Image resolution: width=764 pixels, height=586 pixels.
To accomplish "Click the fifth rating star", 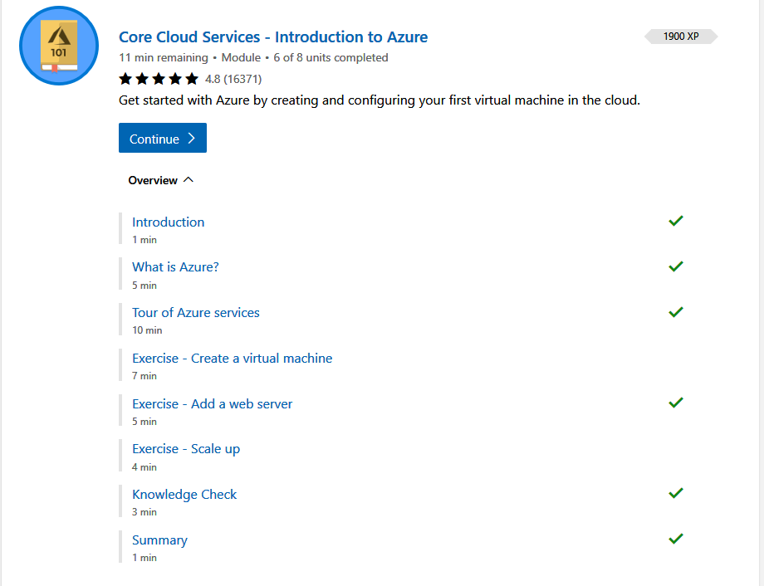I will pos(192,78).
